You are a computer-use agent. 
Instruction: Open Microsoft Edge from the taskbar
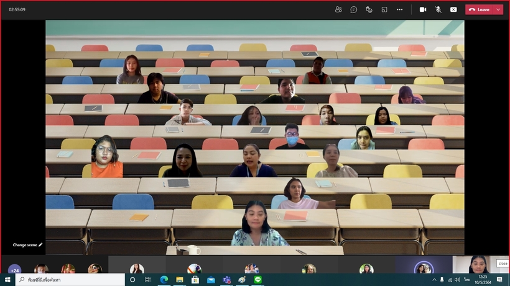[164, 280]
